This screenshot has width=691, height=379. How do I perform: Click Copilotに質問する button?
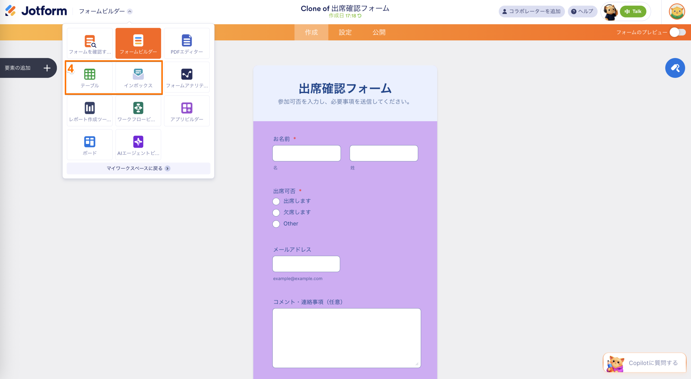tap(645, 363)
